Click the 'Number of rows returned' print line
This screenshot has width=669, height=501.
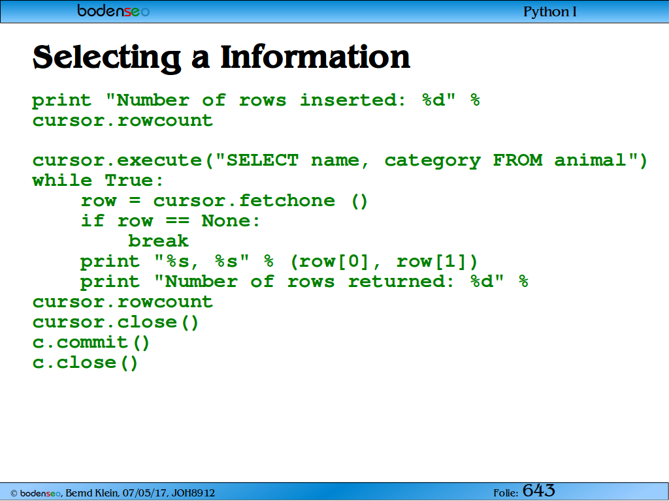pos(304,282)
